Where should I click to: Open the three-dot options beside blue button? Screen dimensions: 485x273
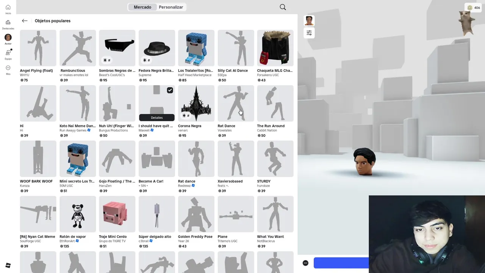point(305,263)
